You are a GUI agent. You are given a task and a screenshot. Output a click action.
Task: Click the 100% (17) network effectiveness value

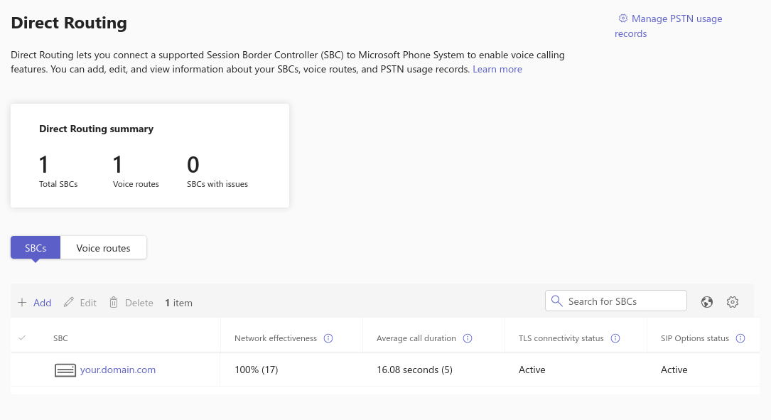(257, 370)
